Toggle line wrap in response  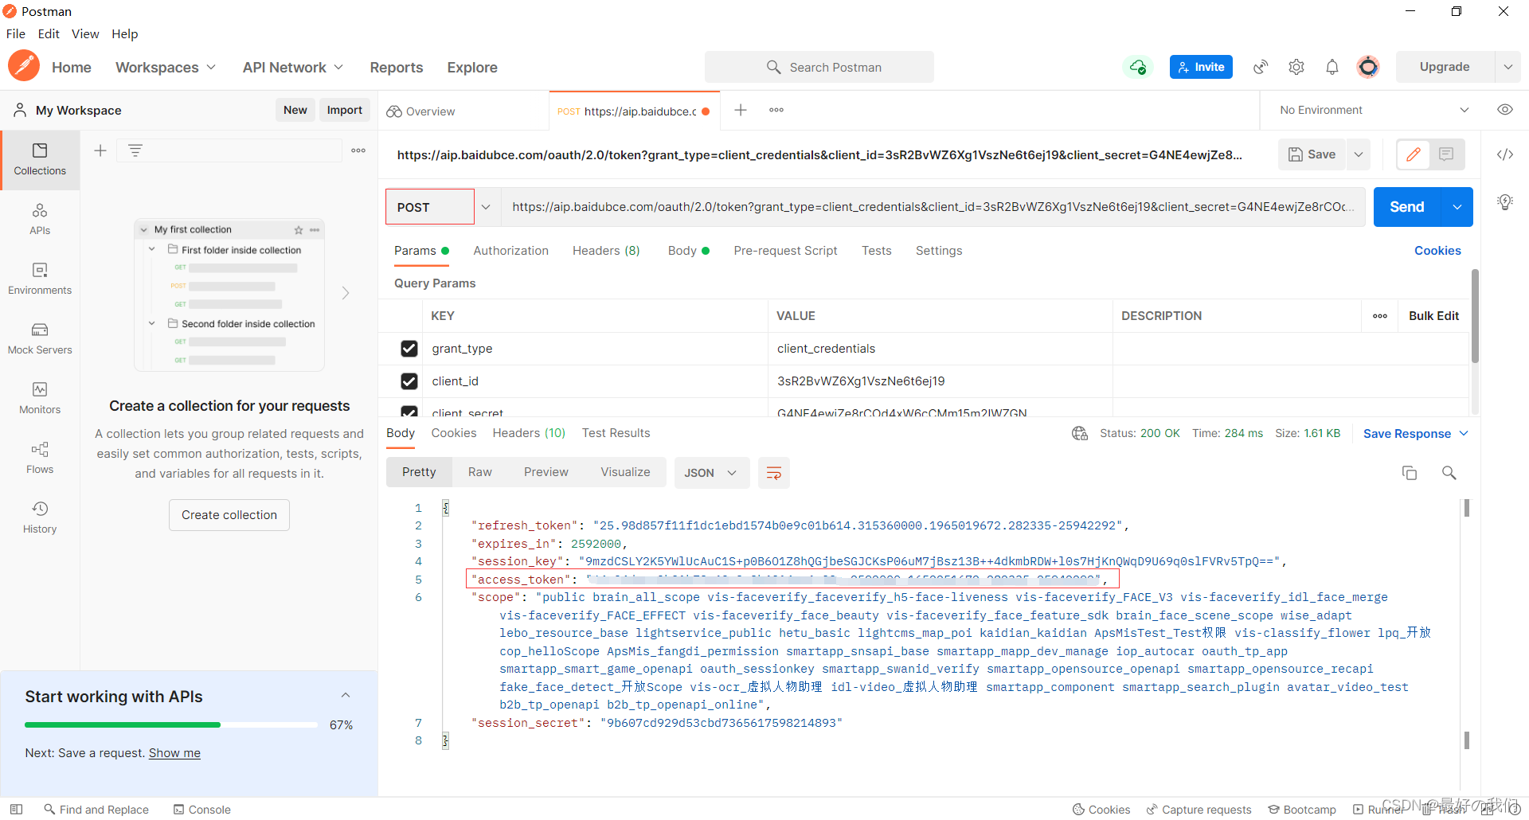click(x=773, y=473)
